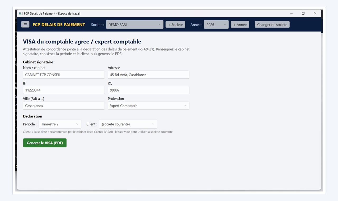Expand the Profession dropdown

click(148, 106)
